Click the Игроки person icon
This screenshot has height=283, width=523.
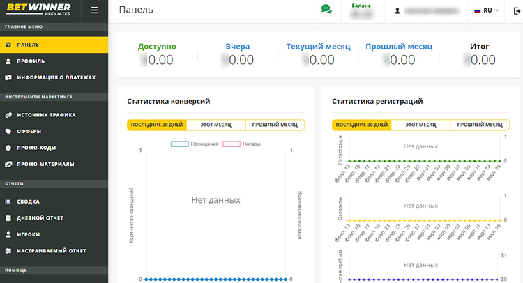8,234
